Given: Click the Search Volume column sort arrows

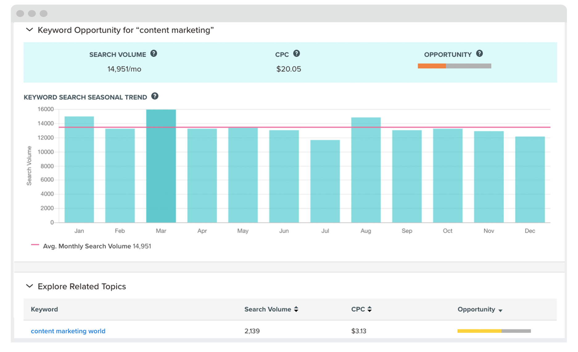Looking at the screenshot, I should [x=296, y=309].
